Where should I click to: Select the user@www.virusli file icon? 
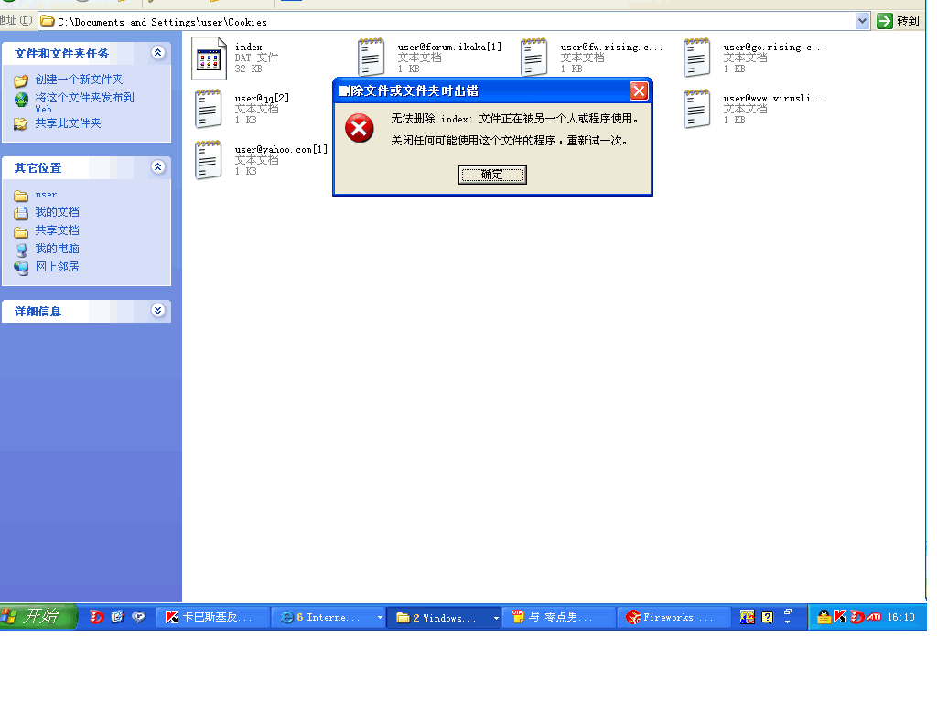(696, 109)
